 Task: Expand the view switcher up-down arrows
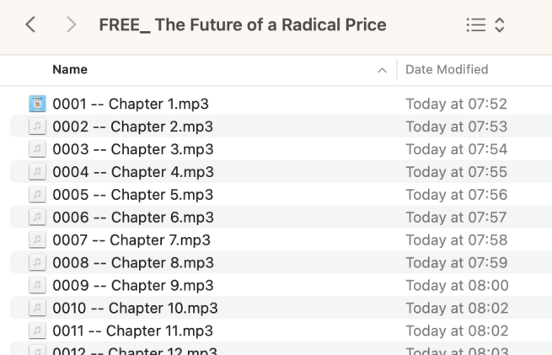[500, 25]
